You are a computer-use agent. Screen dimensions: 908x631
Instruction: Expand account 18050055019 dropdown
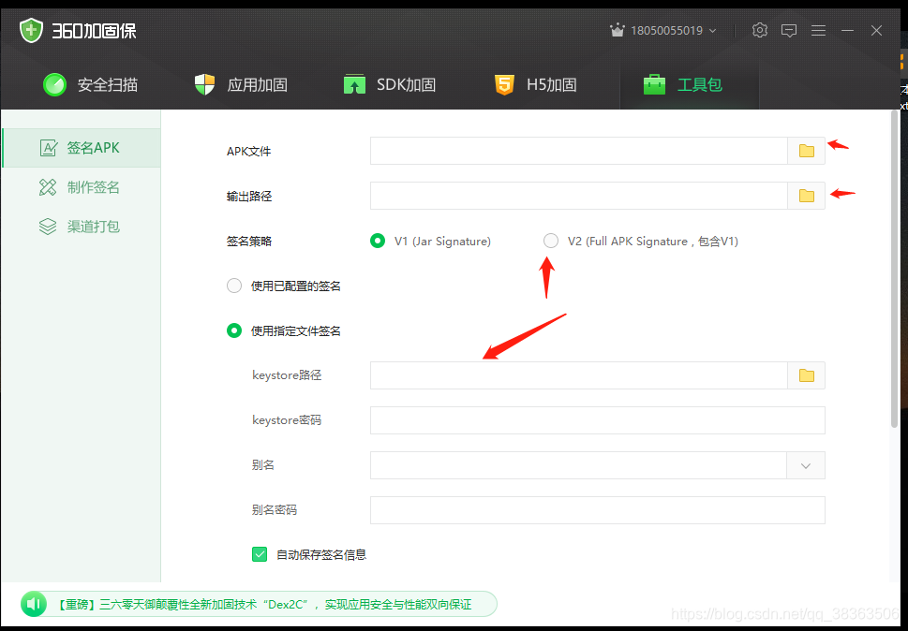click(713, 31)
